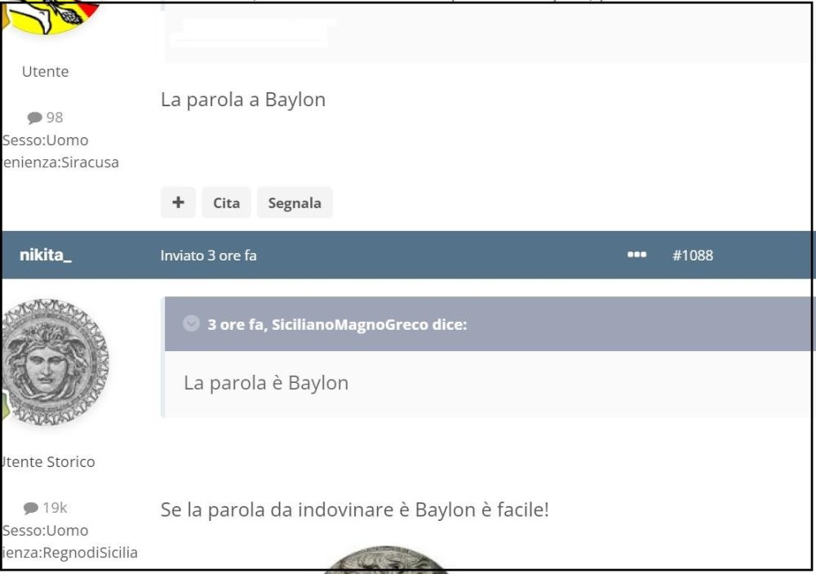Click the speech bubble icon beside 98
This screenshot has height=574, width=816.
34,118
